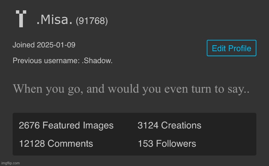Click the .Shadow. previous username text
Image resolution: width=269 pixels, height=166 pixels.
(97, 61)
